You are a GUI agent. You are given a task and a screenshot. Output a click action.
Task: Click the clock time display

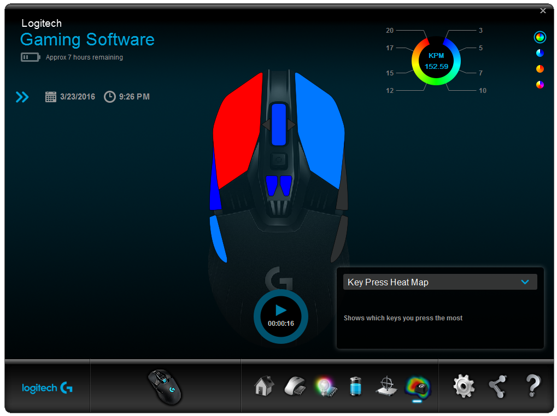(x=127, y=96)
